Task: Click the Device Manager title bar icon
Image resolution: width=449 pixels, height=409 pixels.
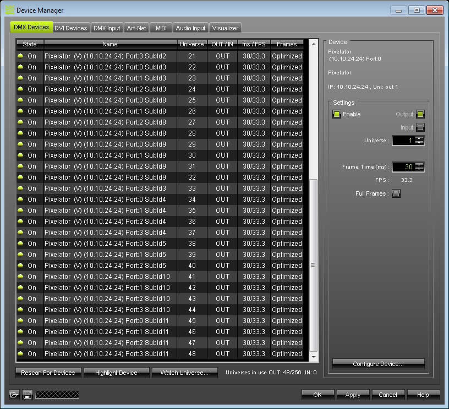Action: (9, 10)
